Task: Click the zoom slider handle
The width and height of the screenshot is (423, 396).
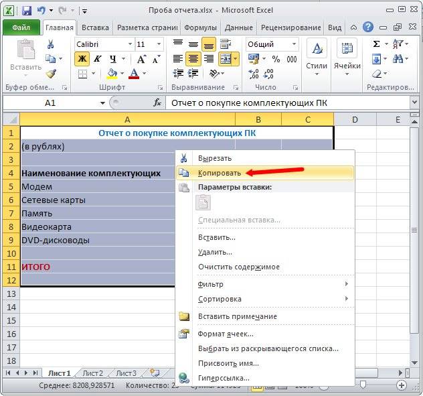Action: (x=363, y=385)
